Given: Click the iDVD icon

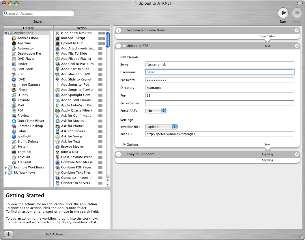Looking at the screenshot, I should (x=14, y=79).
